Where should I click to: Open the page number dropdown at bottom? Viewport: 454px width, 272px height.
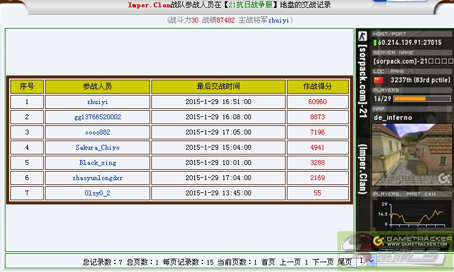367,261
